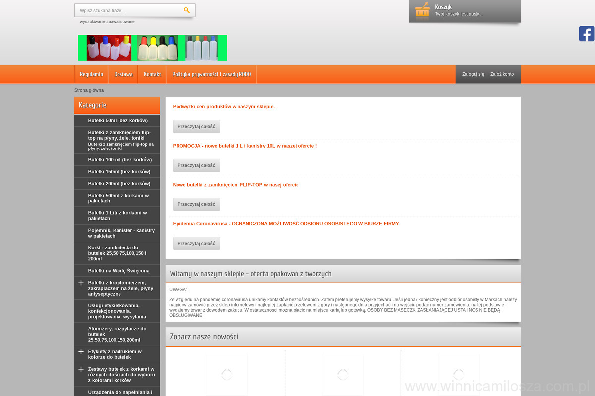This screenshot has width=595, height=396.
Task: Go to the Kontakt page
Action: (x=152, y=74)
